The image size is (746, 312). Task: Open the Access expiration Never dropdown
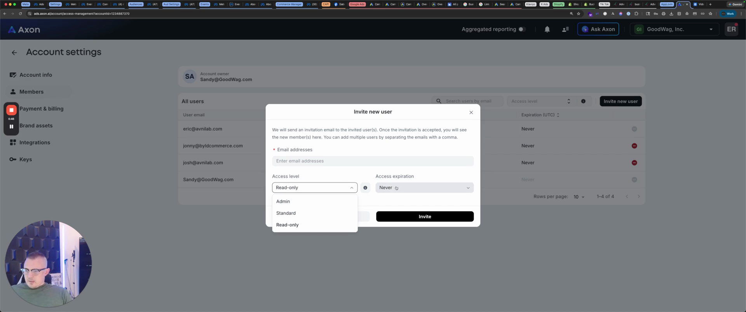(424, 188)
